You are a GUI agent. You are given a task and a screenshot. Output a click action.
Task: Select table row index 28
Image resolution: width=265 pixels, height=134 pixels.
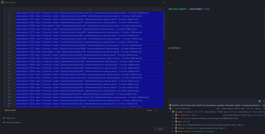coord(9,104)
